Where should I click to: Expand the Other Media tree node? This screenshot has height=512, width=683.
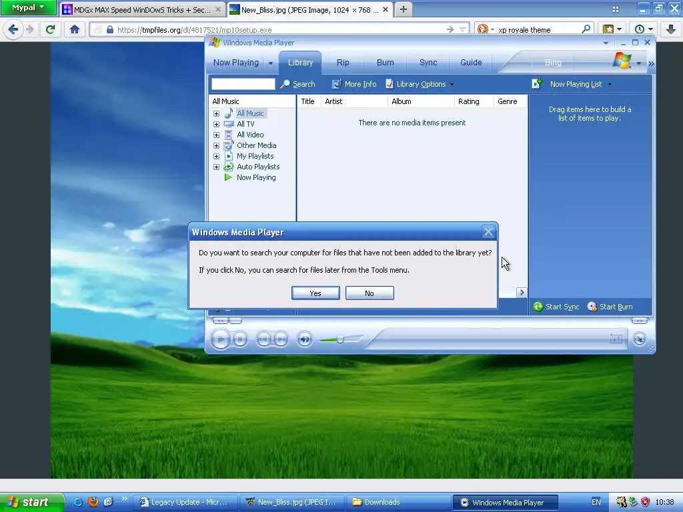[x=217, y=145]
